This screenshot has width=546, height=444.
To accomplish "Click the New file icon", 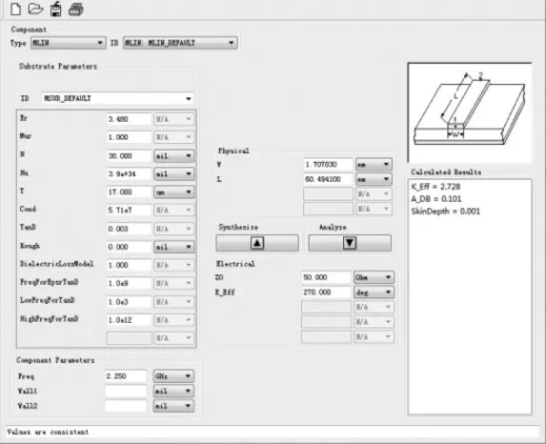I will [15, 10].
